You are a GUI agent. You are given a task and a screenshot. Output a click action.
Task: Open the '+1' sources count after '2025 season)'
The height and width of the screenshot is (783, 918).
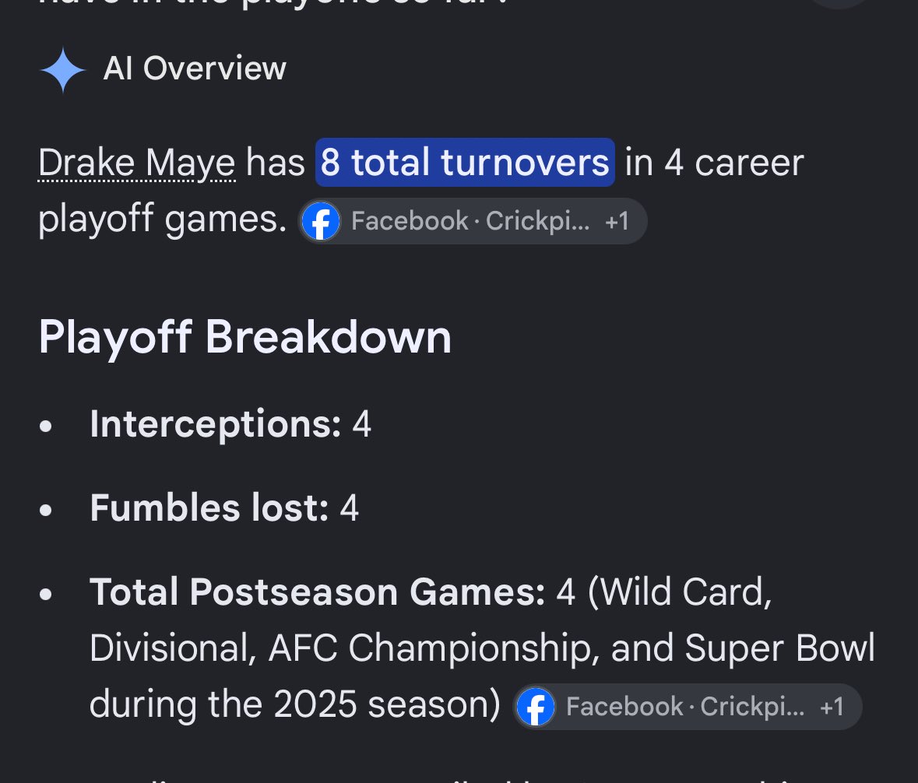pos(832,707)
